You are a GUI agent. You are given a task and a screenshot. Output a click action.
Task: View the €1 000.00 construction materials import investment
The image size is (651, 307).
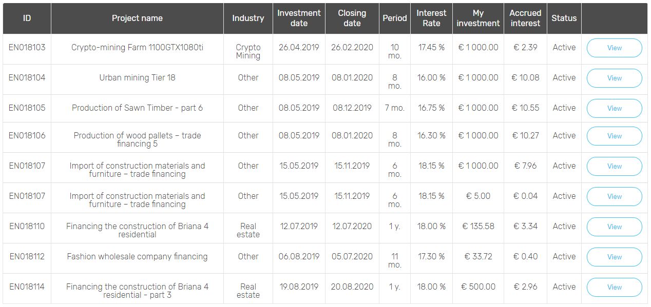[x=614, y=166]
